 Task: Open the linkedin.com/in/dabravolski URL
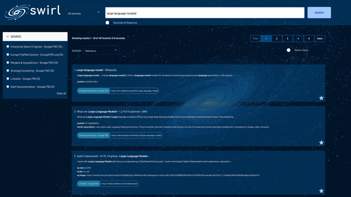point(119,184)
